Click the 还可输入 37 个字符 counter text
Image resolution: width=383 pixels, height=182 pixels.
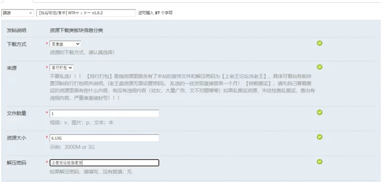point(155,13)
